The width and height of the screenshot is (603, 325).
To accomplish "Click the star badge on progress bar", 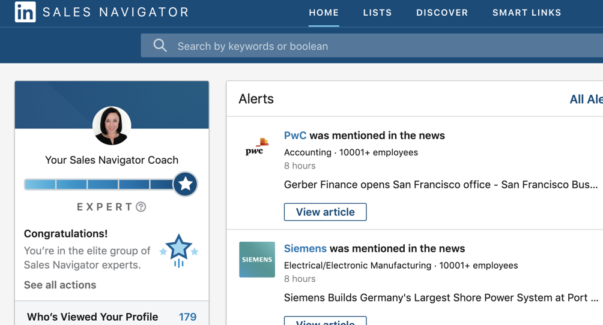I will click(185, 184).
